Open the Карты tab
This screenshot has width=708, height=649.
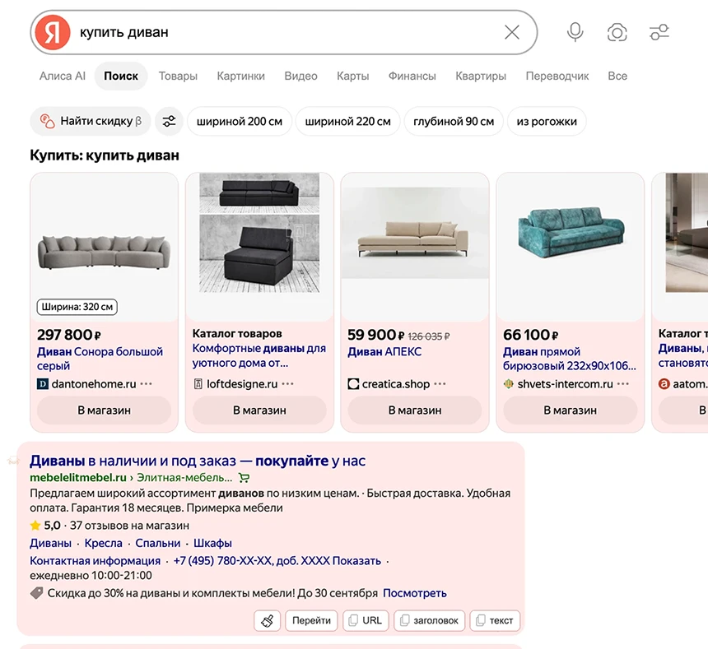[x=352, y=76]
